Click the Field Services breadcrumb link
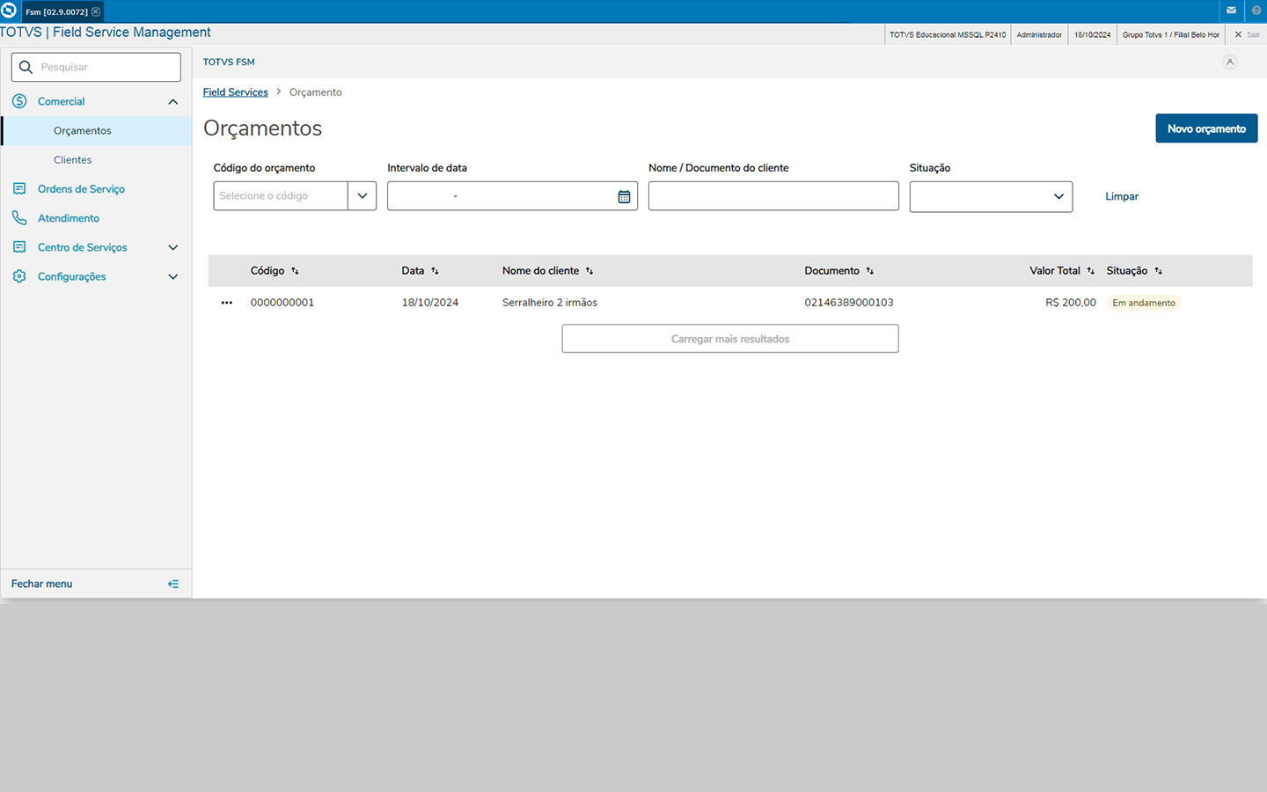 [235, 92]
